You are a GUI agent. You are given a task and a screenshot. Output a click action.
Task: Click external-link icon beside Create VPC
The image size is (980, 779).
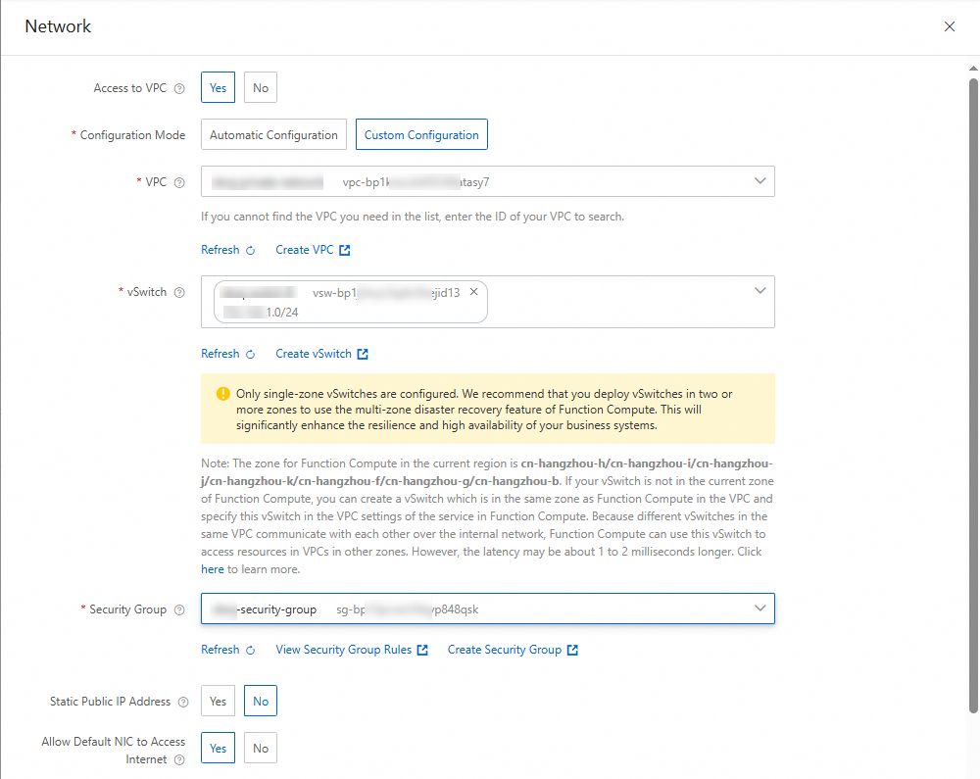coord(344,251)
